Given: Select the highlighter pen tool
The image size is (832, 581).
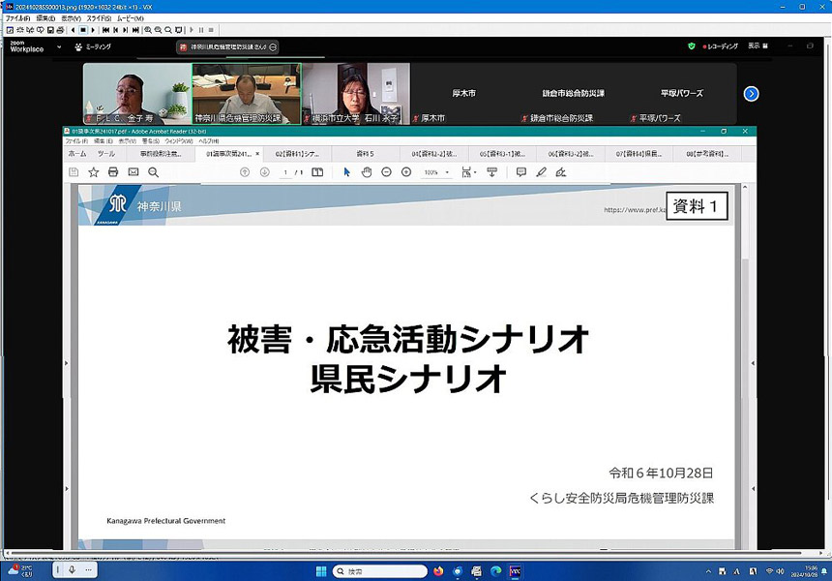Looking at the screenshot, I should (x=541, y=172).
